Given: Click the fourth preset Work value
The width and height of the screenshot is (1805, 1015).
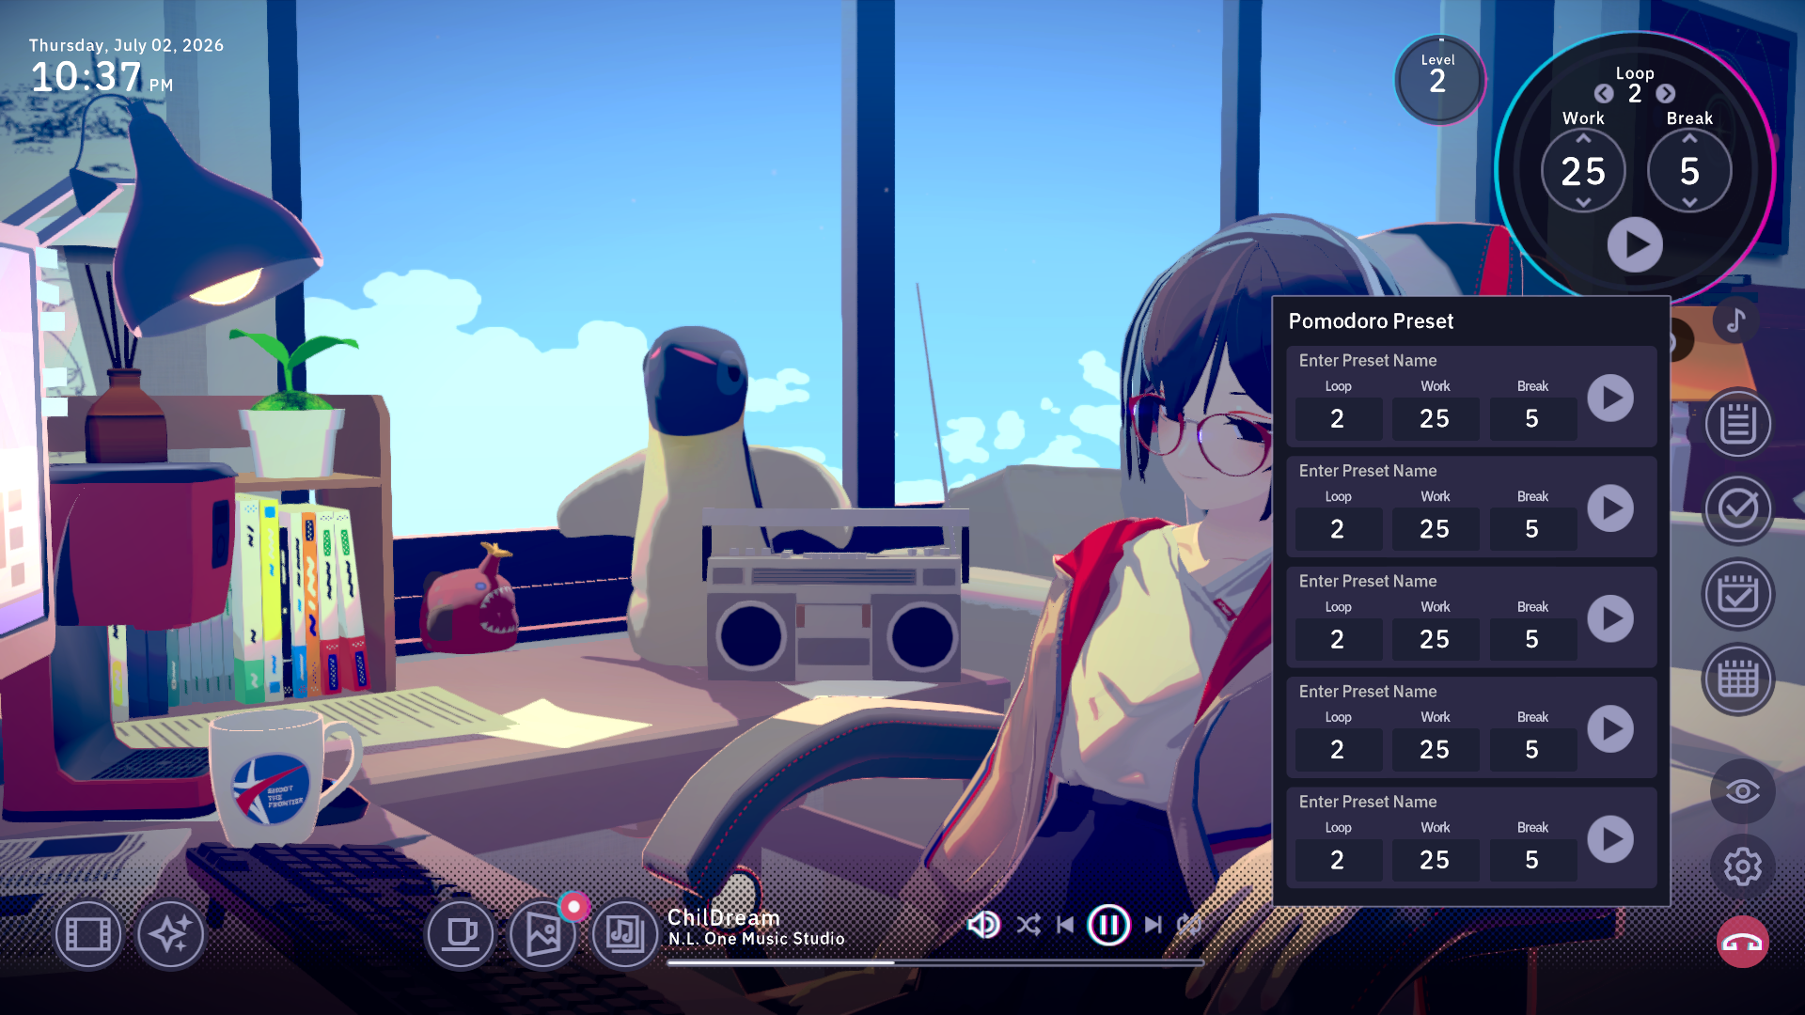Looking at the screenshot, I should pyautogui.click(x=1435, y=750).
